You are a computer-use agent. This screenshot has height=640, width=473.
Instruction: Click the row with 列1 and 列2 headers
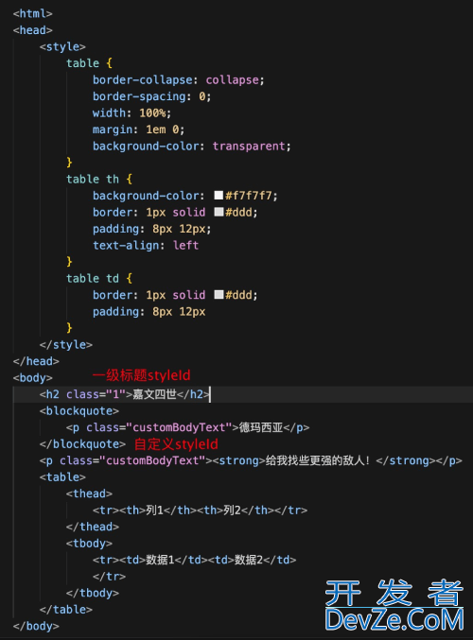(201, 510)
